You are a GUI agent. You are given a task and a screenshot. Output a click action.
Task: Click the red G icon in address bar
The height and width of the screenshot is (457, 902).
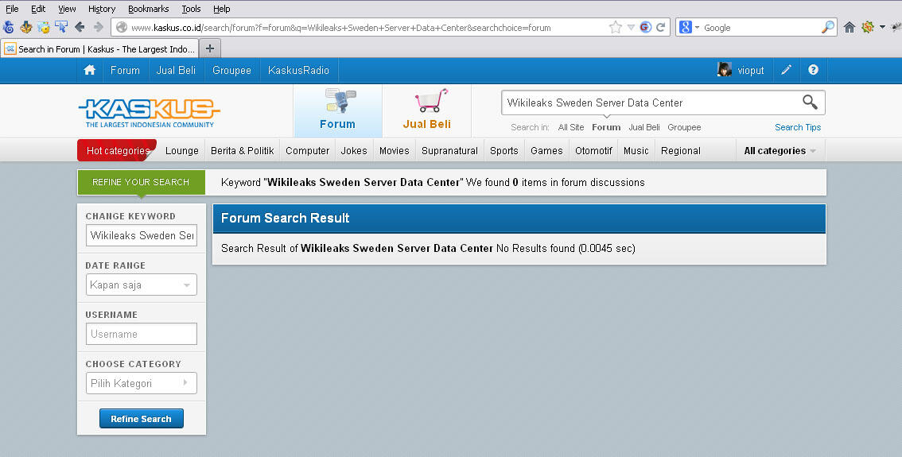645,27
